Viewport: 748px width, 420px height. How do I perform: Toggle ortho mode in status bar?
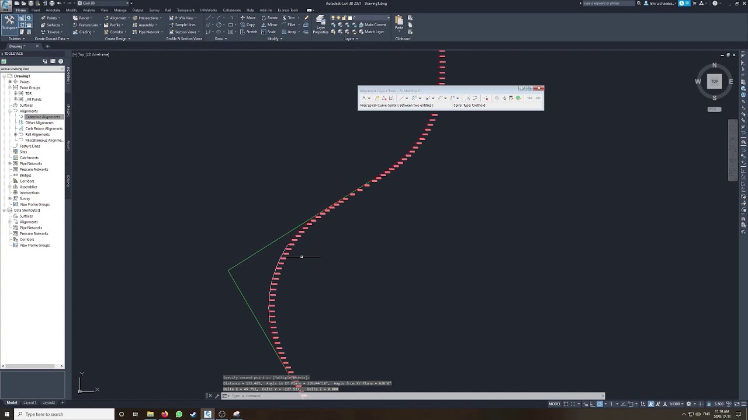click(x=593, y=404)
